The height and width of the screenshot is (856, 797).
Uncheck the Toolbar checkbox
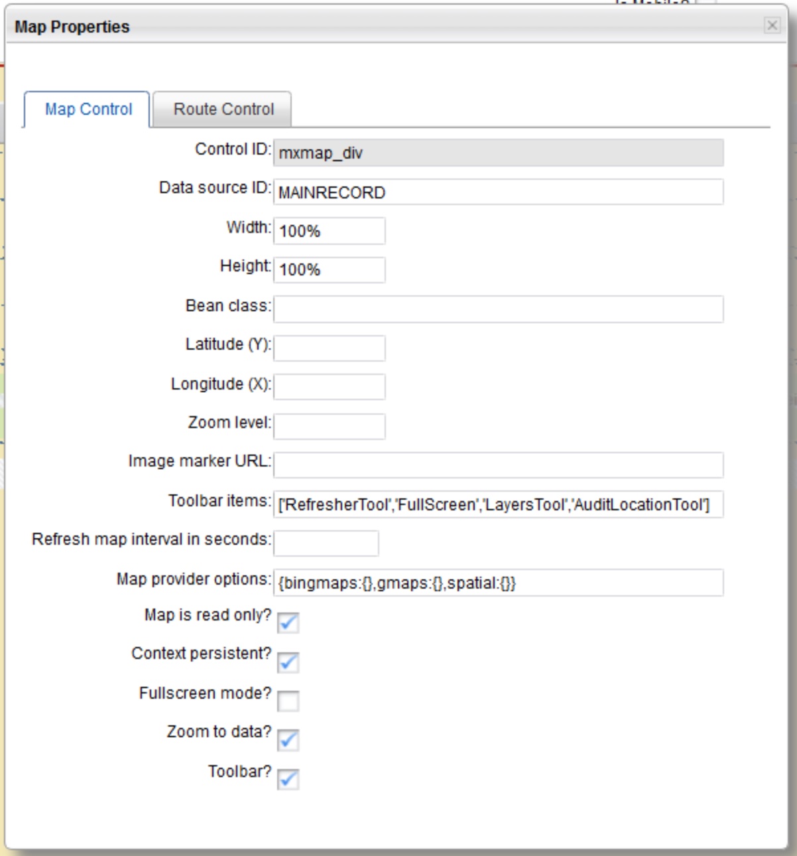click(288, 779)
